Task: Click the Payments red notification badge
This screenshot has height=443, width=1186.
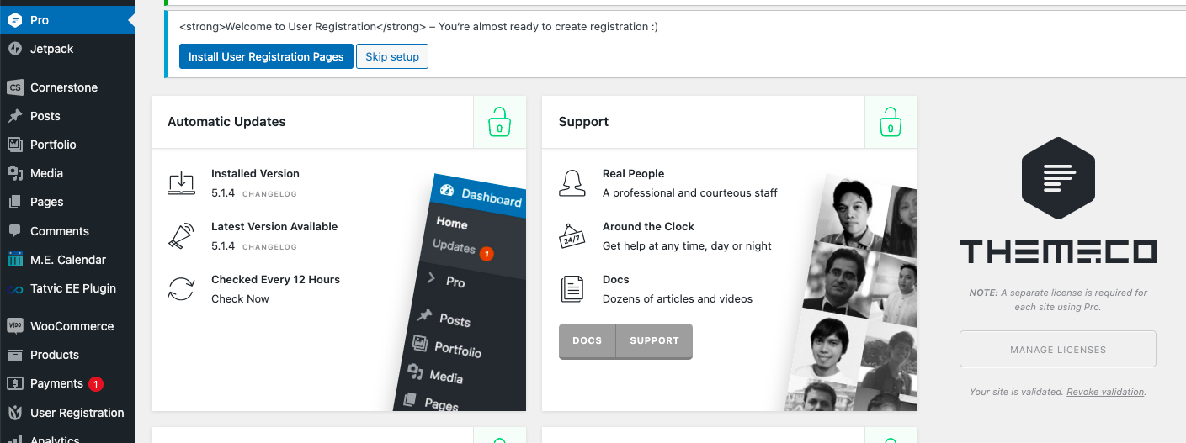Action: click(x=96, y=383)
